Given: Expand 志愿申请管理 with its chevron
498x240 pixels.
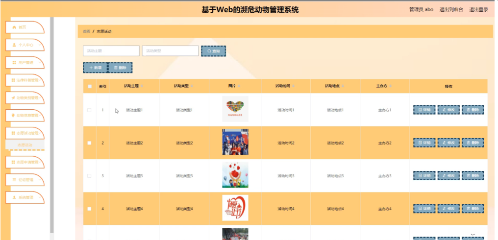Looking at the screenshot, I should 40,162.
